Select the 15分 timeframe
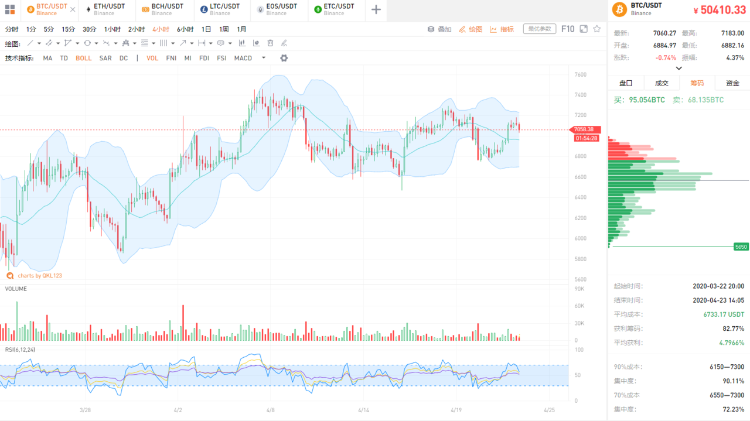 pyautogui.click(x=68, y=29)
